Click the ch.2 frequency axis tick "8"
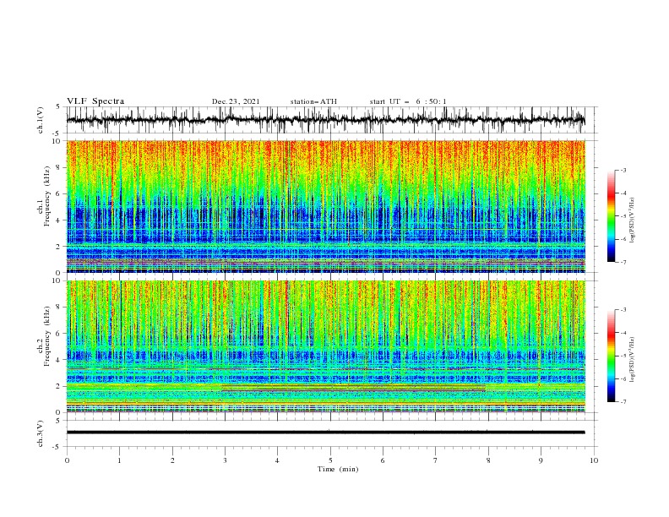The image size is (669, 517). [x=59, y=307]
